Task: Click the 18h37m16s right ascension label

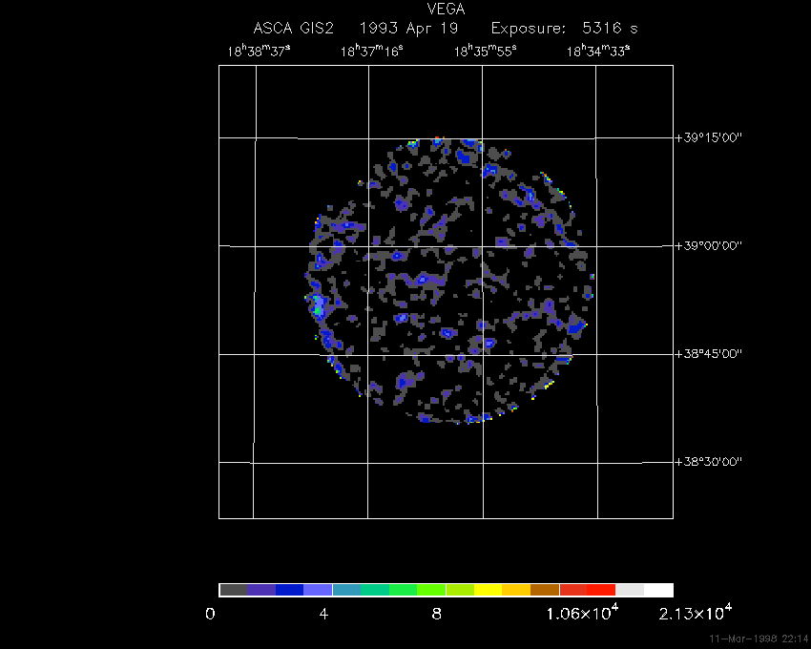Action: coord(371,52)
